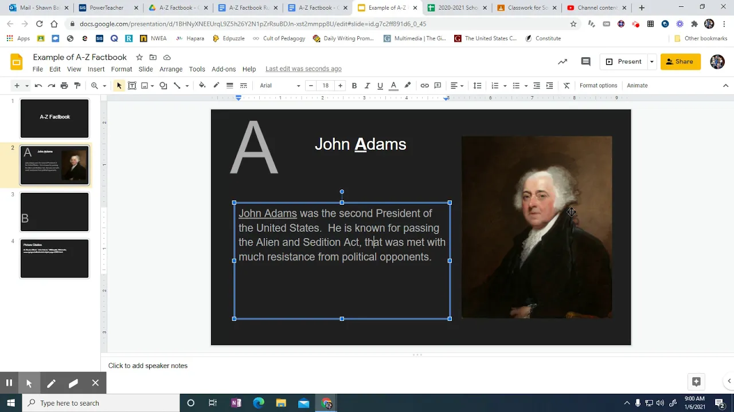Viewport: 734px width, 412px height.
Task: Click the font size field showing 18
Action: coord(326,86)
